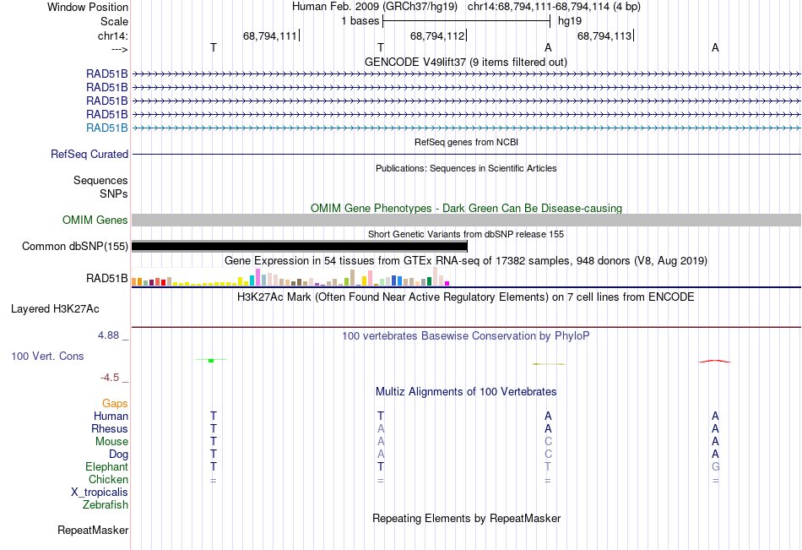Image resolution: width=802 pixels, height=550 pixels.
Task: Click the red PhyloP conservation mark
Action: tap(715, 362)
